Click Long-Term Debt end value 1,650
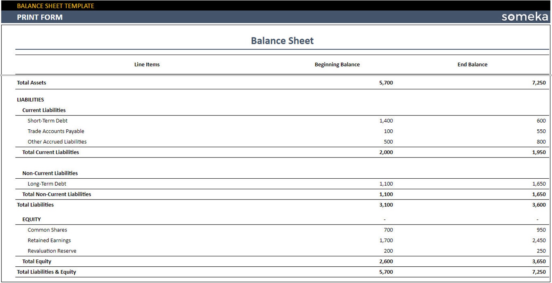 (539, 184)
